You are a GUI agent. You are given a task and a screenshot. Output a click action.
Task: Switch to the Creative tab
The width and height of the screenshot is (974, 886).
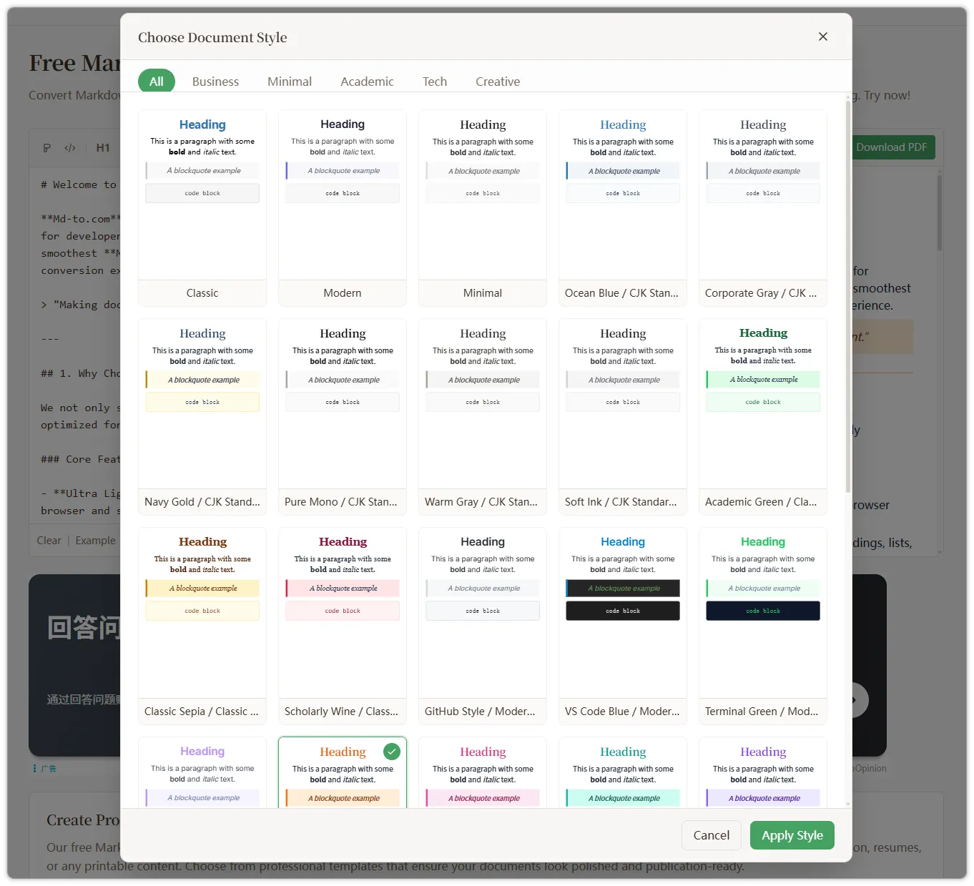click(497, 82)
